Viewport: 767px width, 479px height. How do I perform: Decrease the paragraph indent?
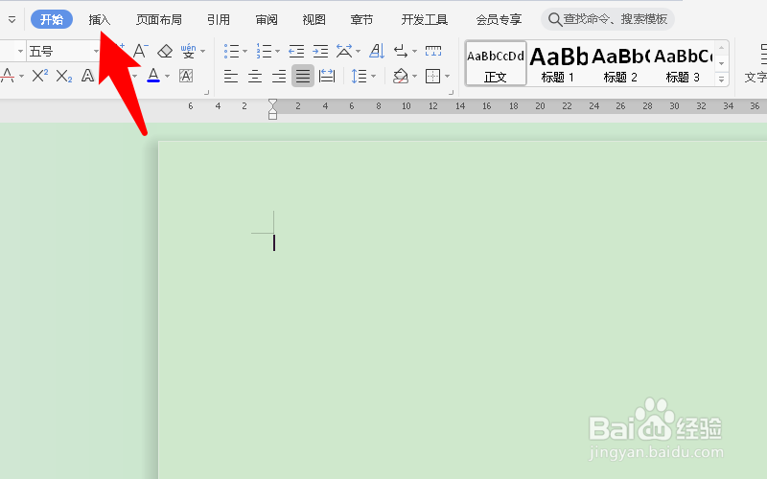(x=296, y=51)
